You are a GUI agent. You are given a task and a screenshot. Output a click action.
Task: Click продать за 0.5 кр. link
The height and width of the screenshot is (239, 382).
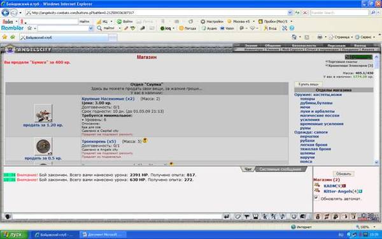pyautogui.click(x=43, y=158)
